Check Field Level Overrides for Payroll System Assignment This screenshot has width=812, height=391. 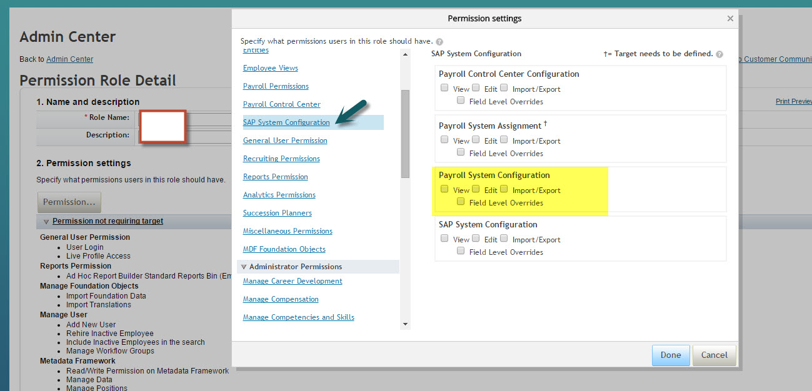pyautogui.click(x=461, y=152)
